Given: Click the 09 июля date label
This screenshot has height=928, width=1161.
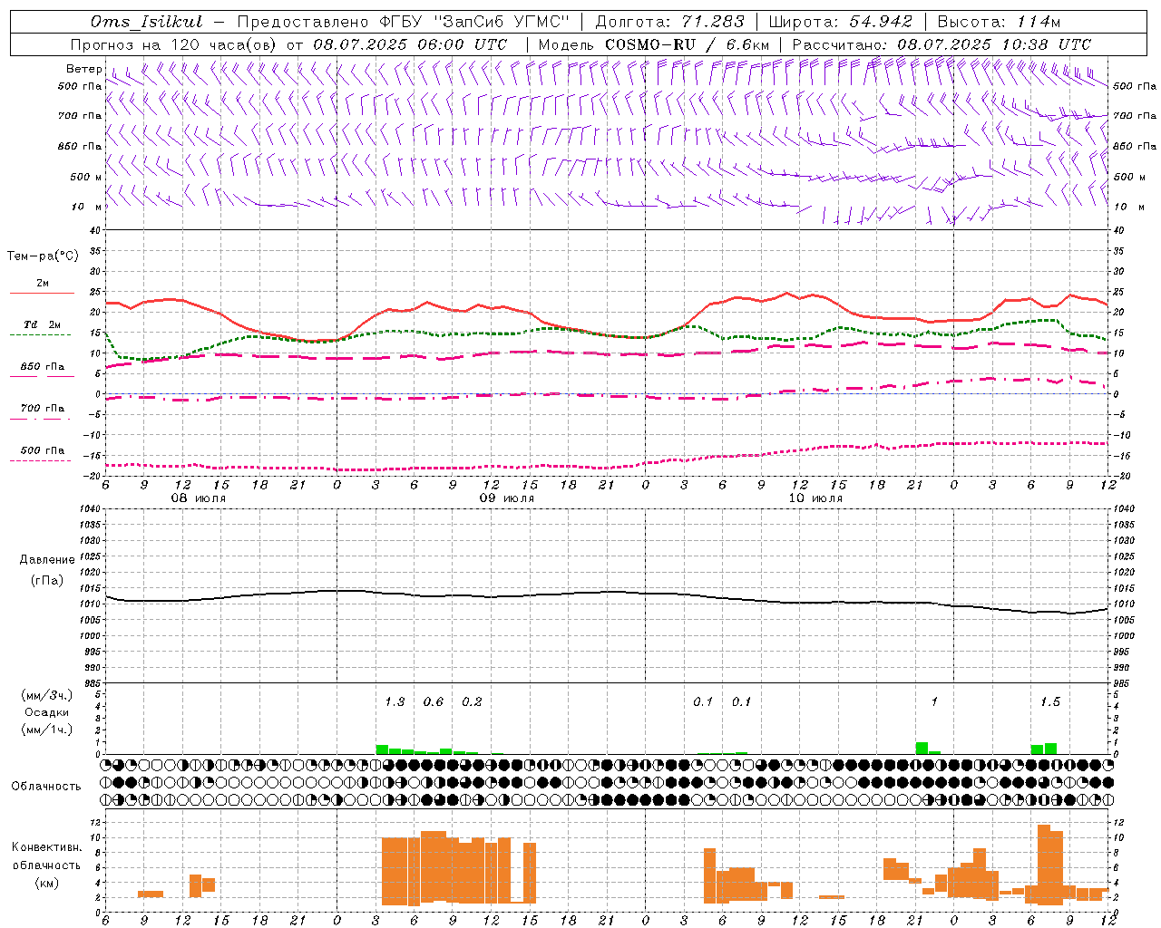Looking at the screenshot, I should pyautogui.click(x=507, y=498).
